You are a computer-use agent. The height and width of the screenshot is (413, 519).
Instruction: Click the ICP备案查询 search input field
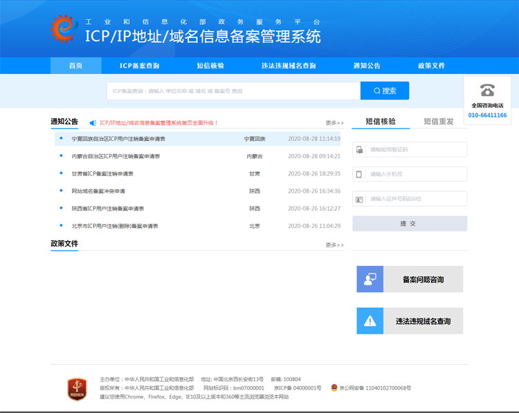[233, 90]
